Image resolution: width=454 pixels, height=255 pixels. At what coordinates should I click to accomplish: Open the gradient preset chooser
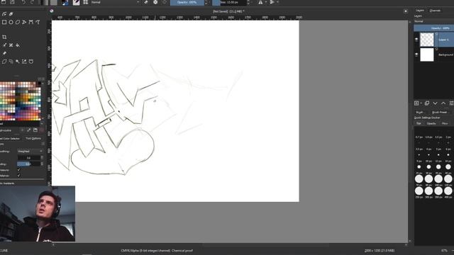coord(45,2)
